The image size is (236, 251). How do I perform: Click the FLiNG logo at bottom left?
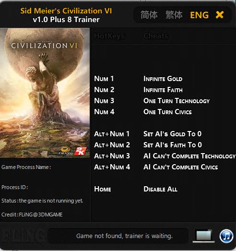coord(23,236)
